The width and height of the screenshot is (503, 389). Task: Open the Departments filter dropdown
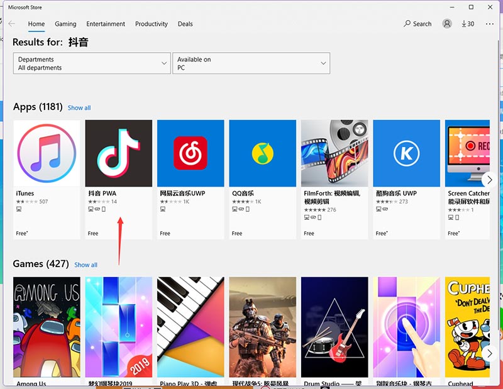click(x=91, y=63)
